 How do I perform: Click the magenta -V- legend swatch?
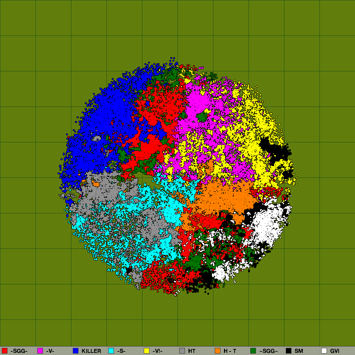coord(40,351)
